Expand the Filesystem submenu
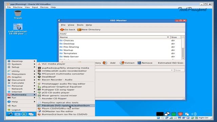Viewport: 217px width, 122px height. click(x=21, y=74)
